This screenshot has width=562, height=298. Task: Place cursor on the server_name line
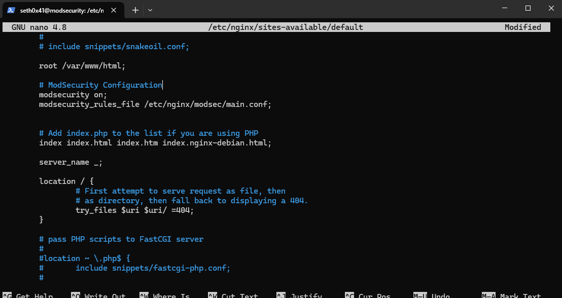71,162
